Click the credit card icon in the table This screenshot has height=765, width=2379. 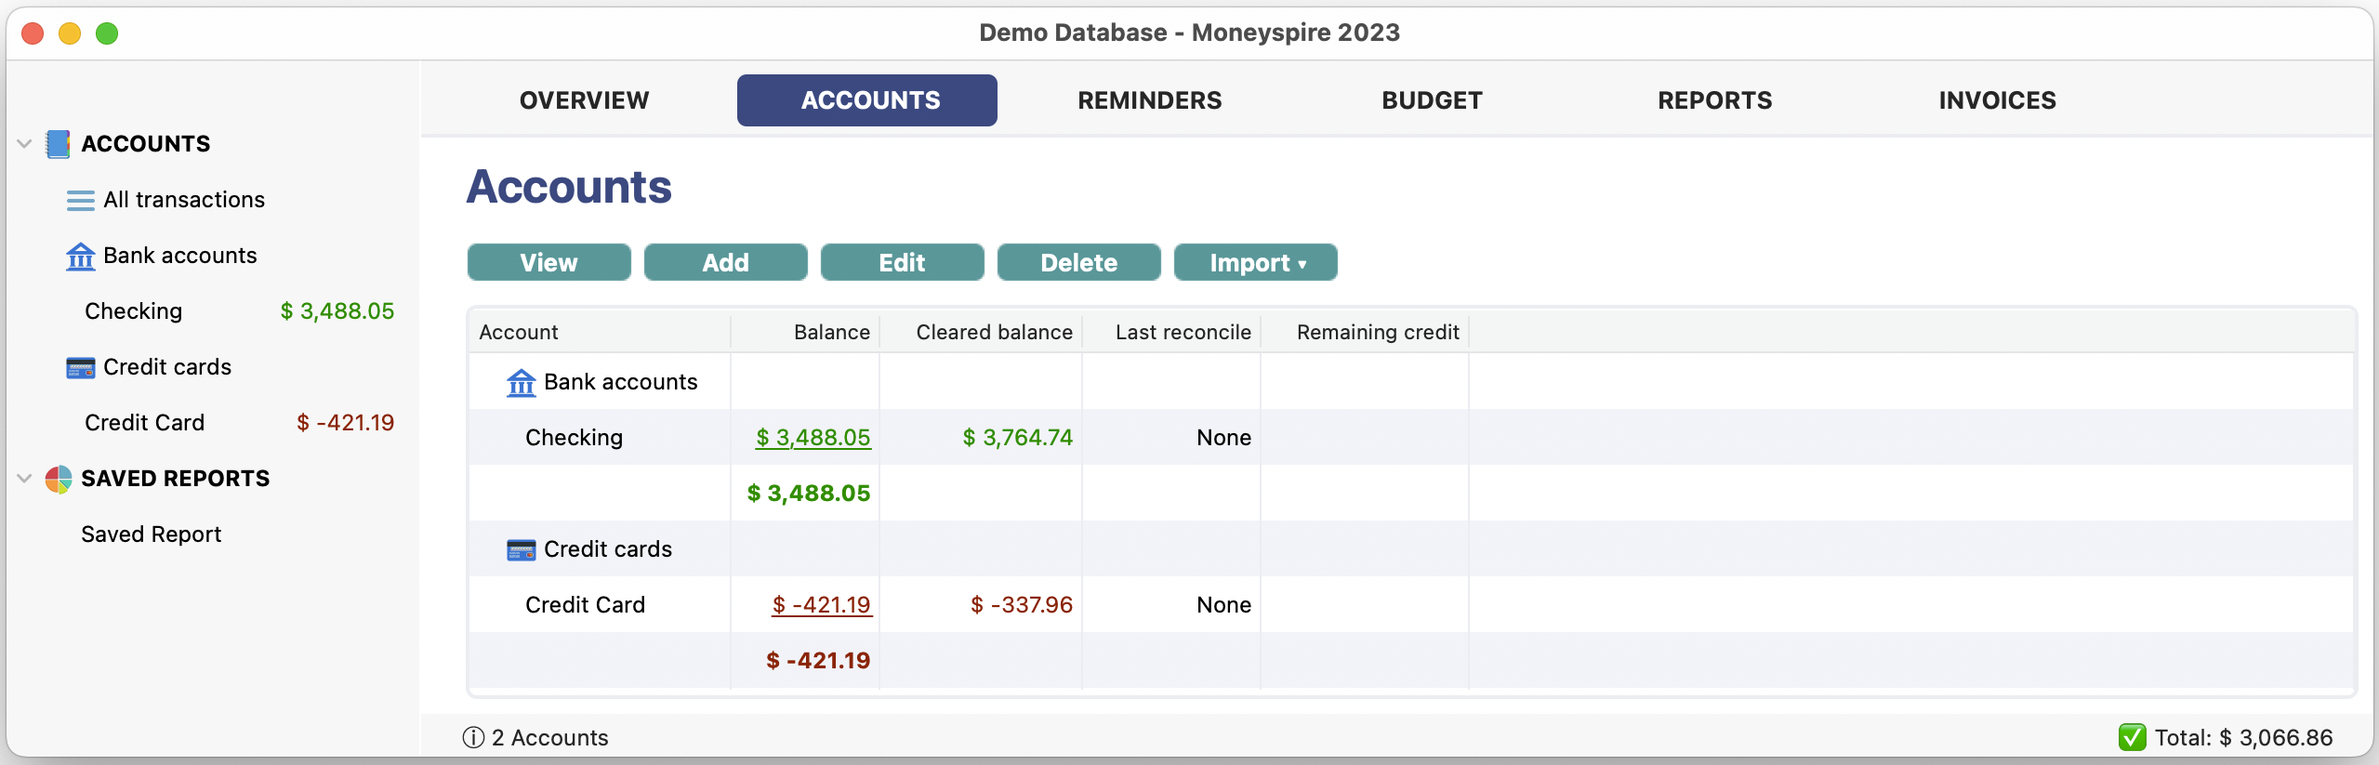coord(522,549)
